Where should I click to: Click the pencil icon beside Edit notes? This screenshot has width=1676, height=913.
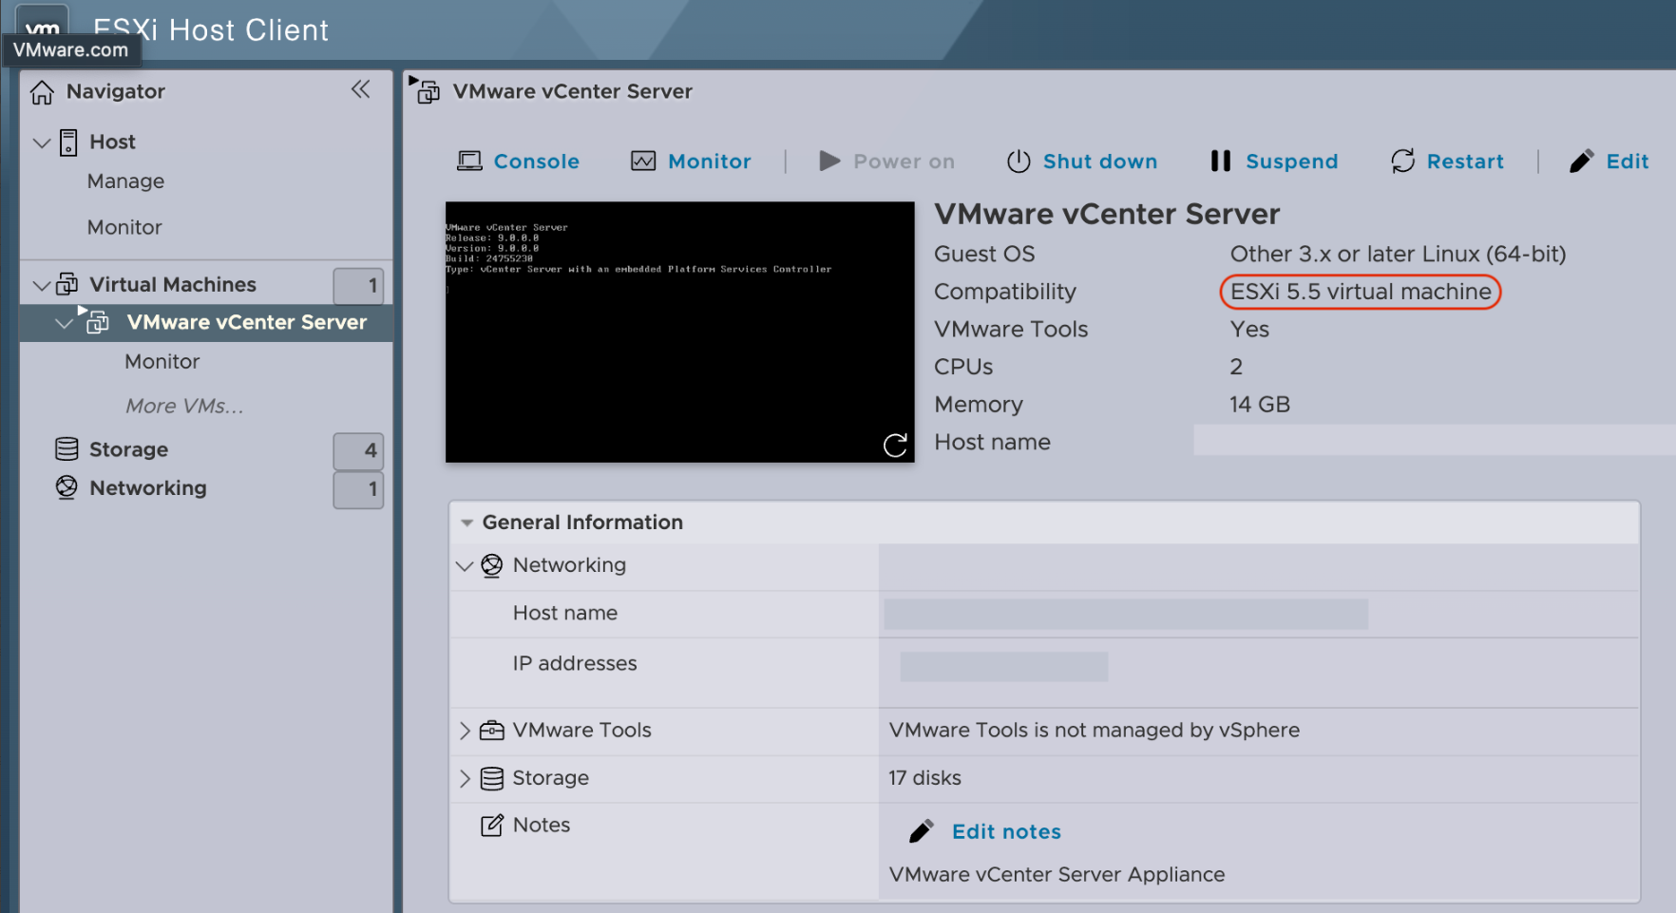point(921,832)
